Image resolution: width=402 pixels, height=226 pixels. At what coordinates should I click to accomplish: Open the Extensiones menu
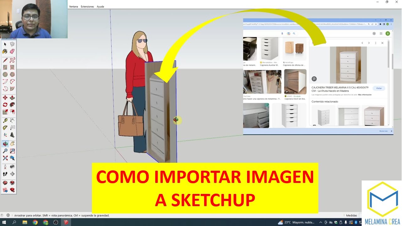(x=87, y=7)
